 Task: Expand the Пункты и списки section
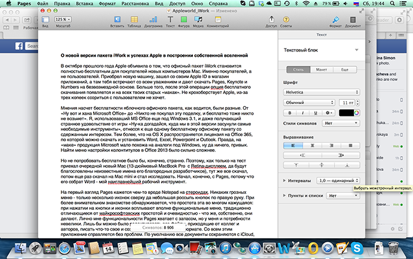pos(286,195)
